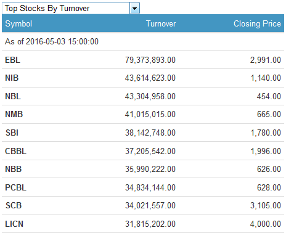Viewport: 286px width, 233px height.
Task: Select NMB turnover value 41,015,015.00
Action: tap(150, 114)
